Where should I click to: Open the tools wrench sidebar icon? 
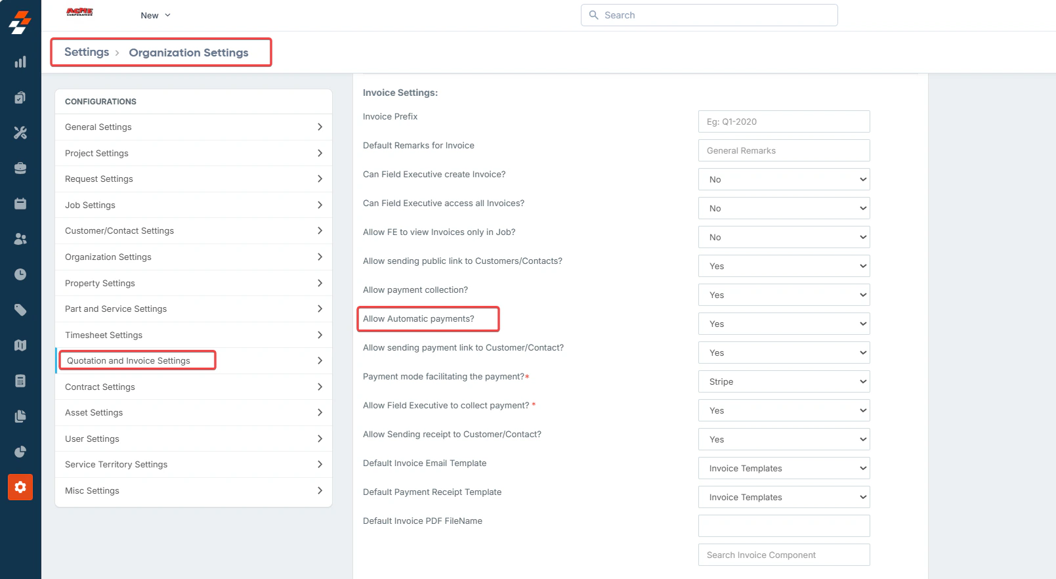20,133
